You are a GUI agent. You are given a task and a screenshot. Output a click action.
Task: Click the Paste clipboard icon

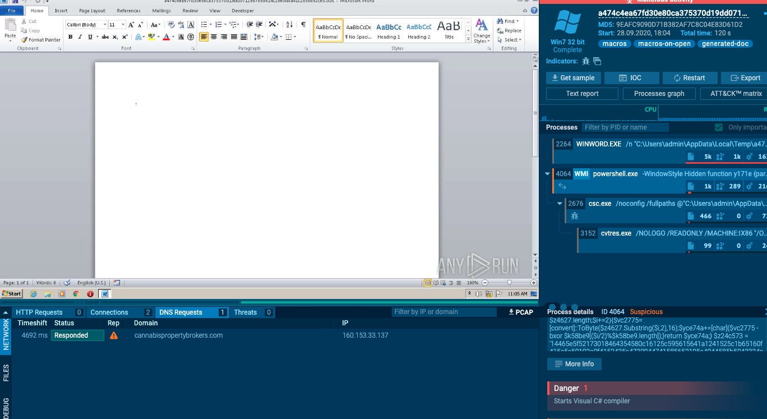point(10,25)
